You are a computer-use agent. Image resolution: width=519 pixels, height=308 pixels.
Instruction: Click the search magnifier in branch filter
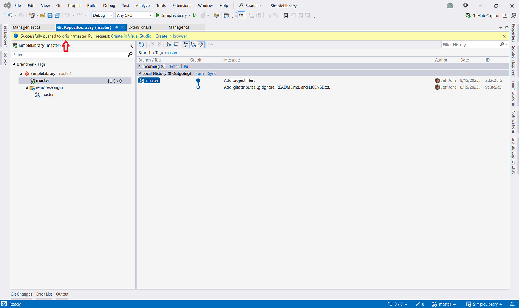tap(130, 55)
